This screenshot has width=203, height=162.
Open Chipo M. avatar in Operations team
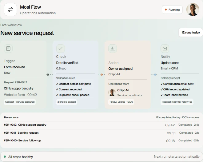(112, 93)
